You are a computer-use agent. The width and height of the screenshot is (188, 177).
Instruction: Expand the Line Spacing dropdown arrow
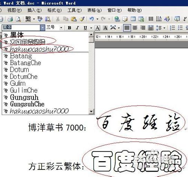164,28
